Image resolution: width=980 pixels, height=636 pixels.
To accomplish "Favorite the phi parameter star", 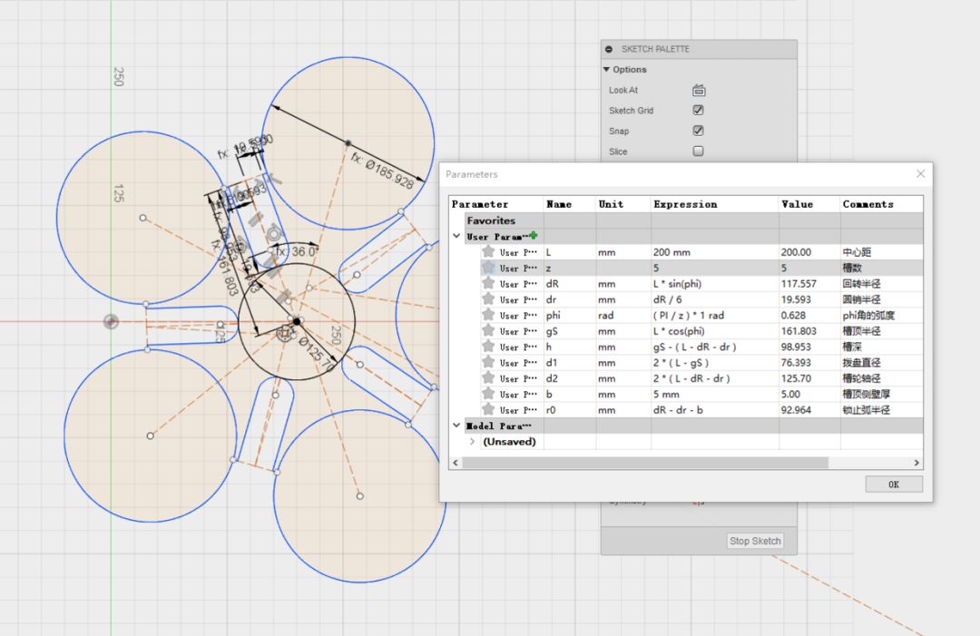I will [x=488, y=315].
